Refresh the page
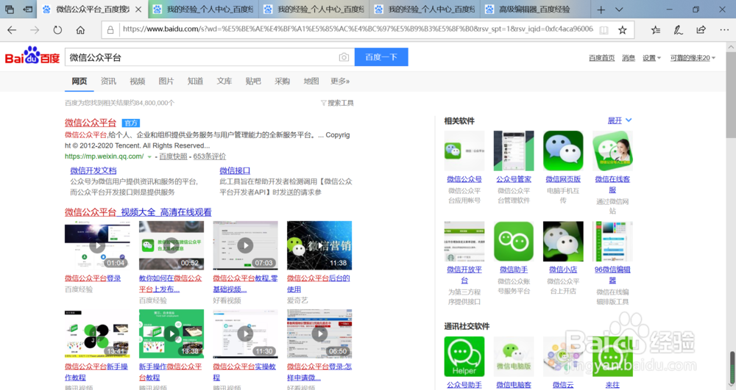Image resolution: width=736 pixels, height=390 pixels. point(57,30)
